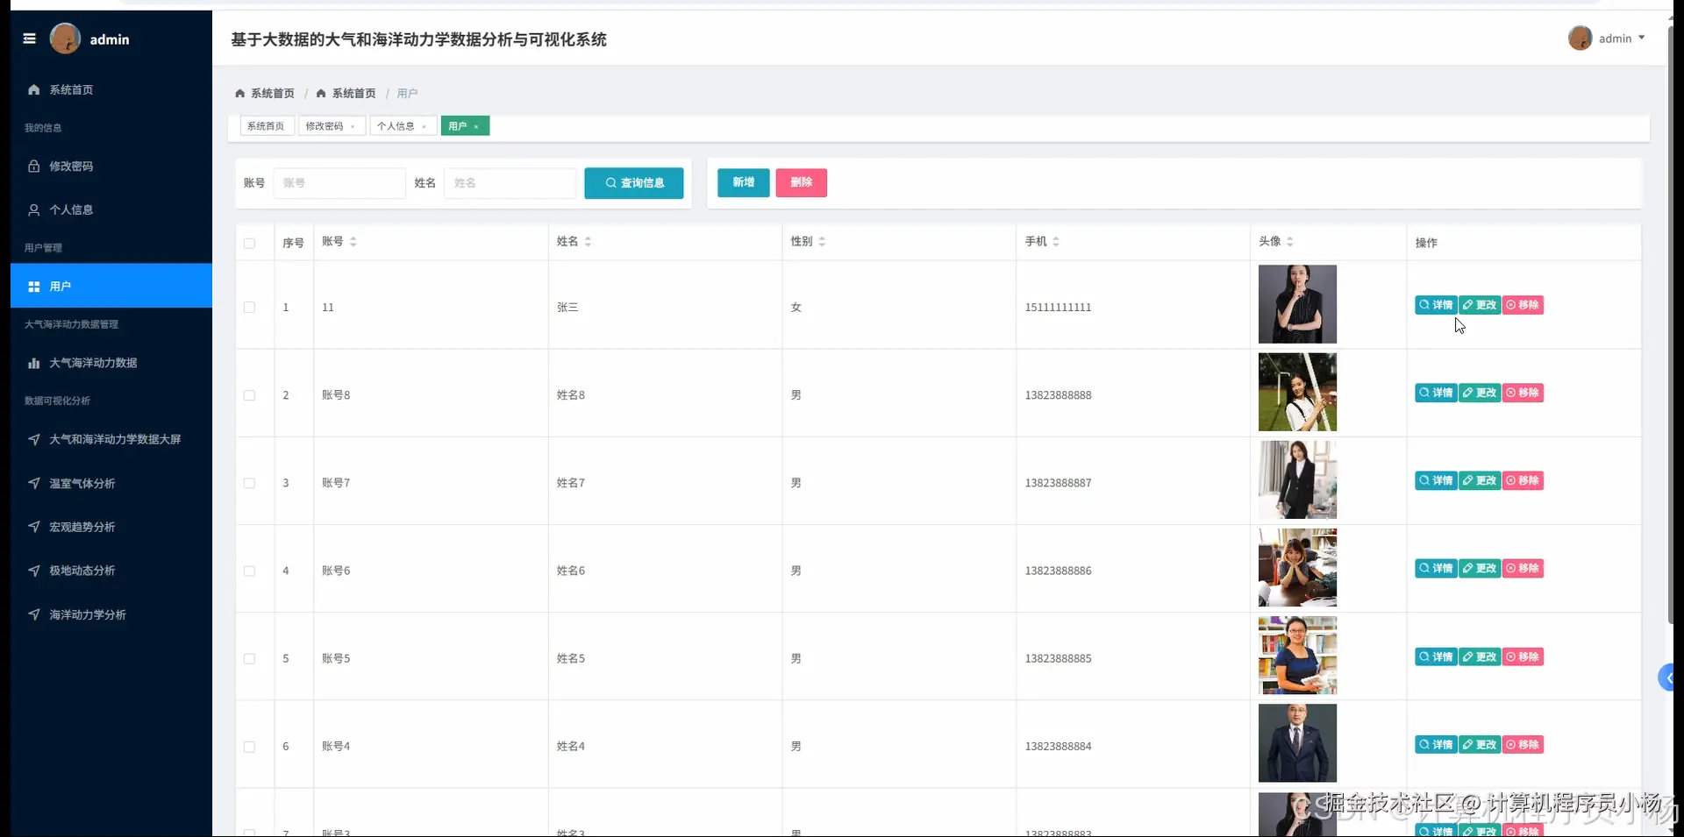Sort by the 账号 column arrows
Image resolution: width=1684 pixels, height=837 pixels.
click(x=353, y=242)
